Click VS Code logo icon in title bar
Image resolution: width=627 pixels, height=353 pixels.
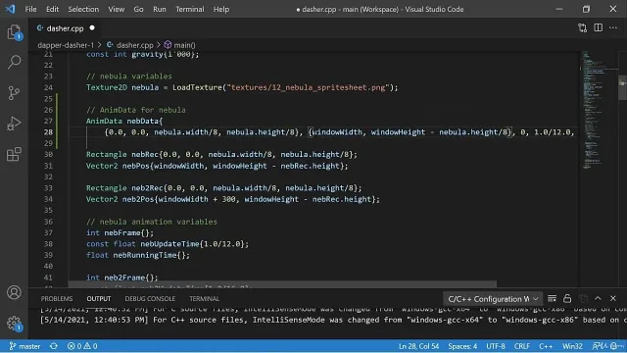click(10, 9)
